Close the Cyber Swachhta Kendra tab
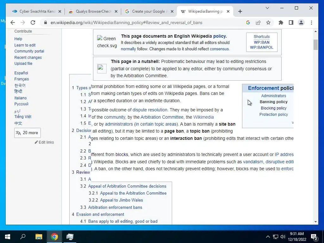 point(60,11)
